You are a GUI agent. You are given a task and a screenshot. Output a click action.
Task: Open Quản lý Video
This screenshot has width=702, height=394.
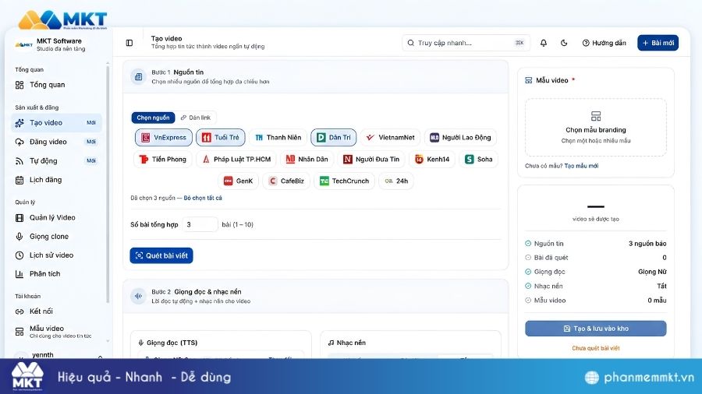point(56,217)
